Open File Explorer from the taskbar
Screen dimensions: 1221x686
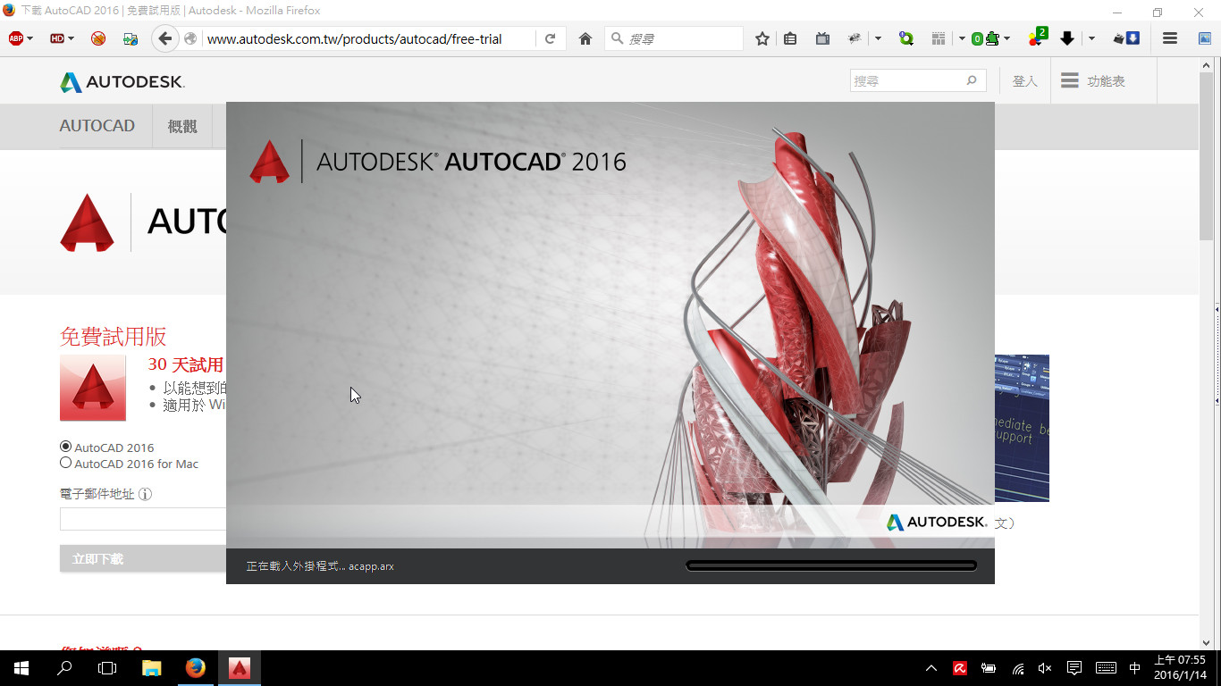click(152, 668)
